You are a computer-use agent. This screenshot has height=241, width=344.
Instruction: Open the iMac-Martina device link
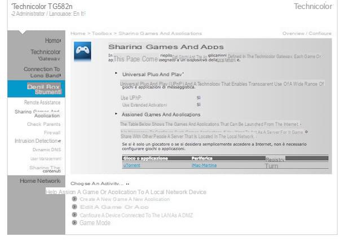click(x=204, y=165)
